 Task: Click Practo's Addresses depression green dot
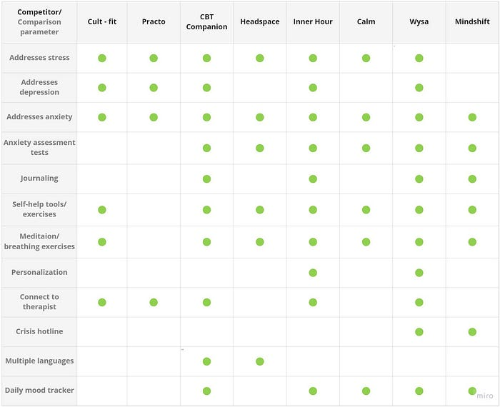coord(154,88)
